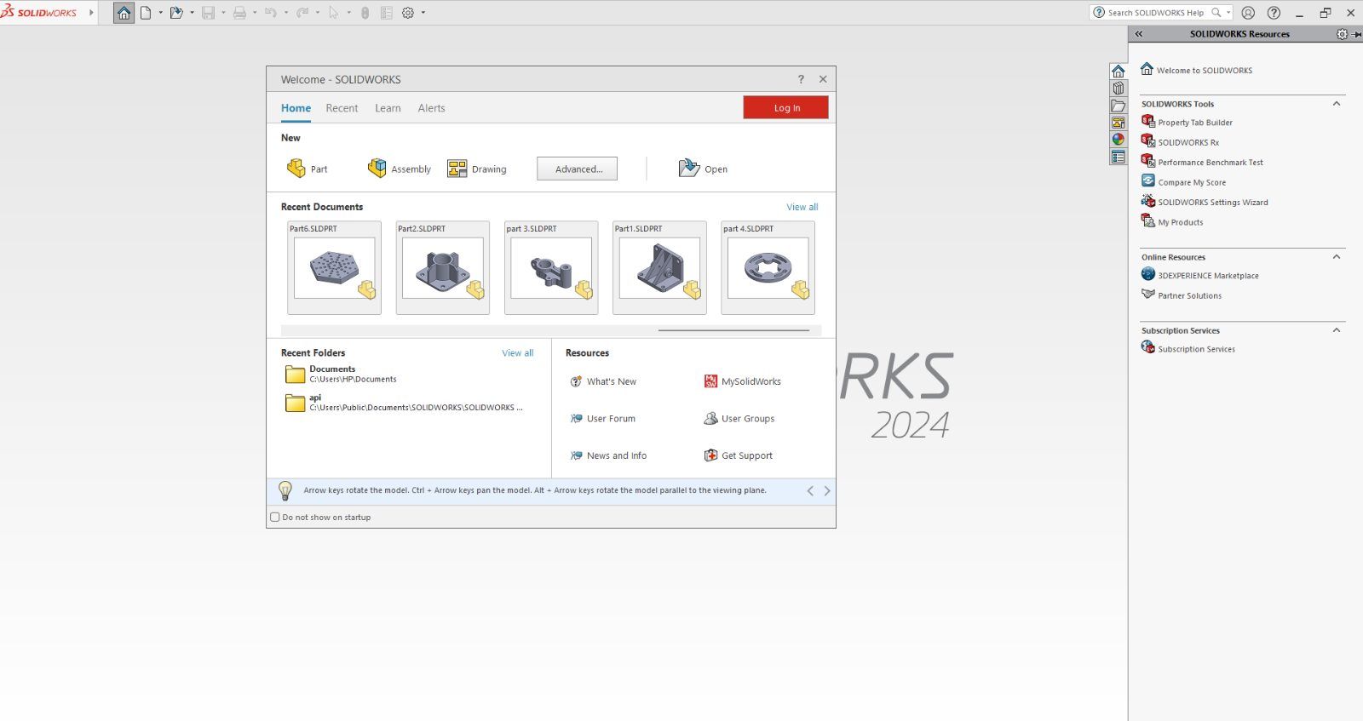Click the red Log In button
The height and width of the screenshot is (721, 1363).
[x=785, y=107]
